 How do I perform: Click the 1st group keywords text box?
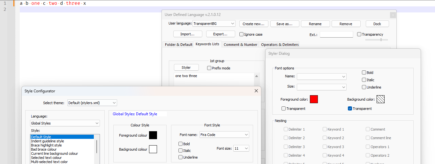click(x=214, y=80)
